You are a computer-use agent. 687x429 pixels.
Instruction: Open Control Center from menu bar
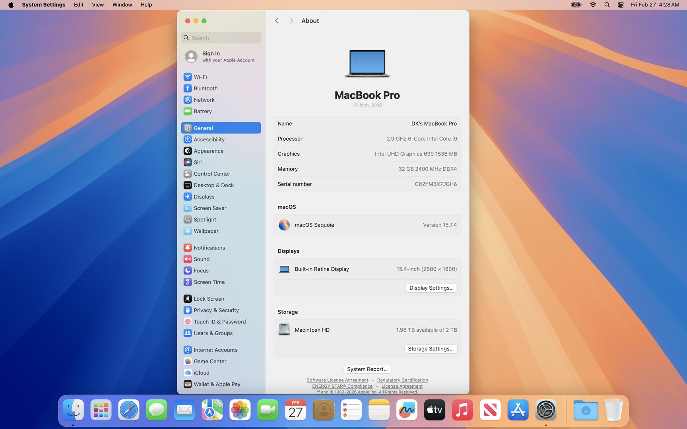click(620, 5)
